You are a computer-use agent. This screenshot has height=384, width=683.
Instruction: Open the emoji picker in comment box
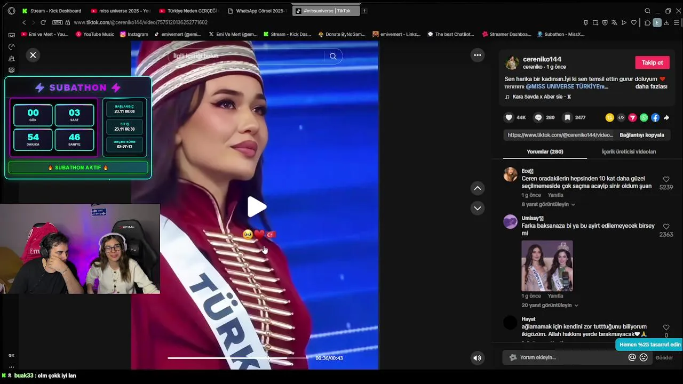644,357
